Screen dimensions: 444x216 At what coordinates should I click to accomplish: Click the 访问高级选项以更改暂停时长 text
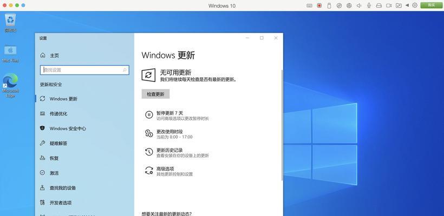182,119
